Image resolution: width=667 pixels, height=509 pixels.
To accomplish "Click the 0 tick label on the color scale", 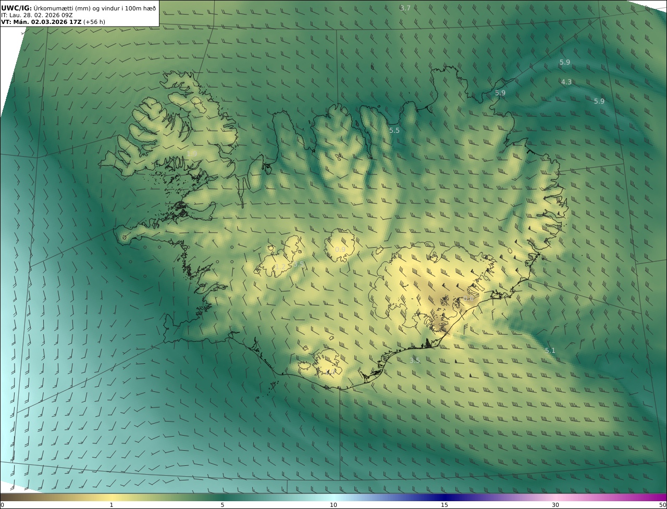I will tap(2, 505).
